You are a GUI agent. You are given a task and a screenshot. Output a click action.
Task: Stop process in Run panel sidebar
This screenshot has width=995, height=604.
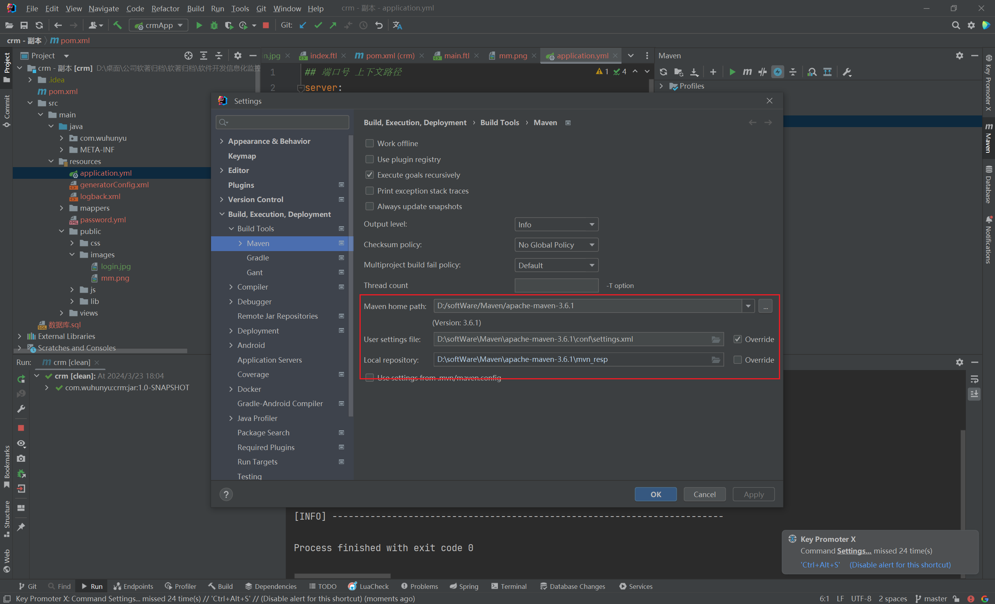(21, 428)
